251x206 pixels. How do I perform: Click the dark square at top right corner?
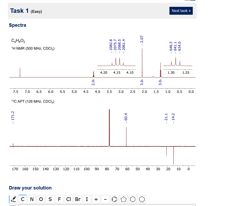(189, 1)
